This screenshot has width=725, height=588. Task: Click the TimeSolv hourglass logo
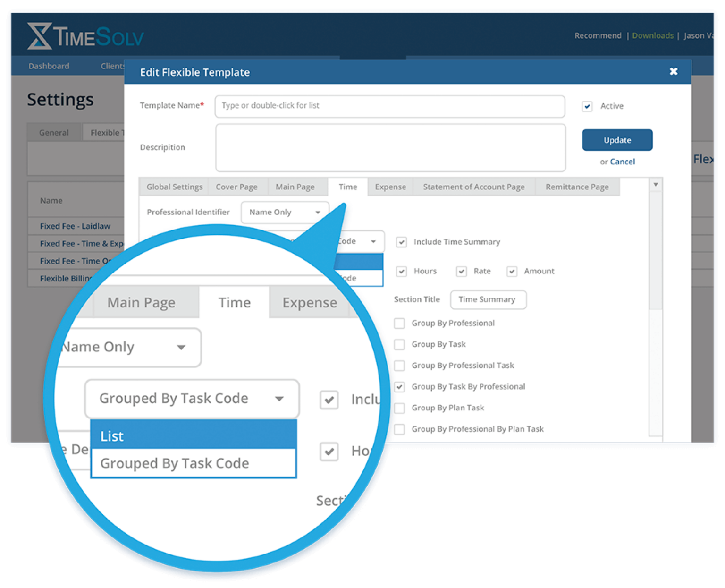pyautogui.click(x=39, y=36)
